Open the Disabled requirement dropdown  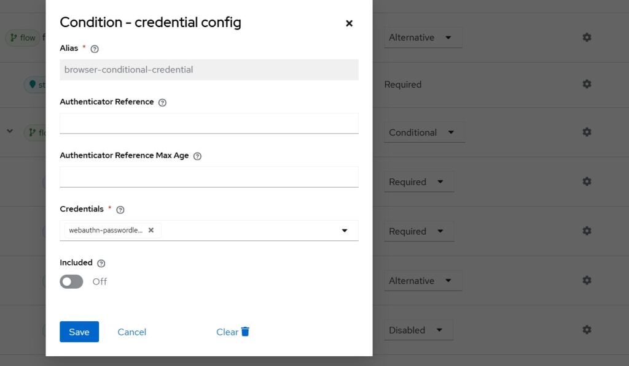[418, 330]
